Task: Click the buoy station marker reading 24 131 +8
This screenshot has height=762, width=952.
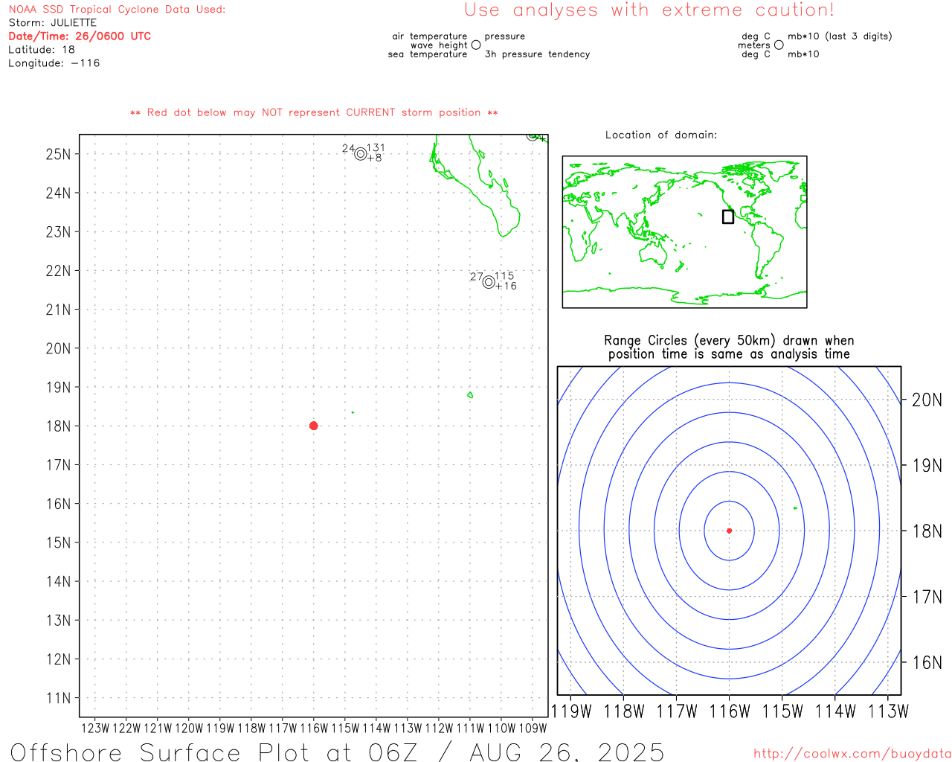Action: click(361, 154)
